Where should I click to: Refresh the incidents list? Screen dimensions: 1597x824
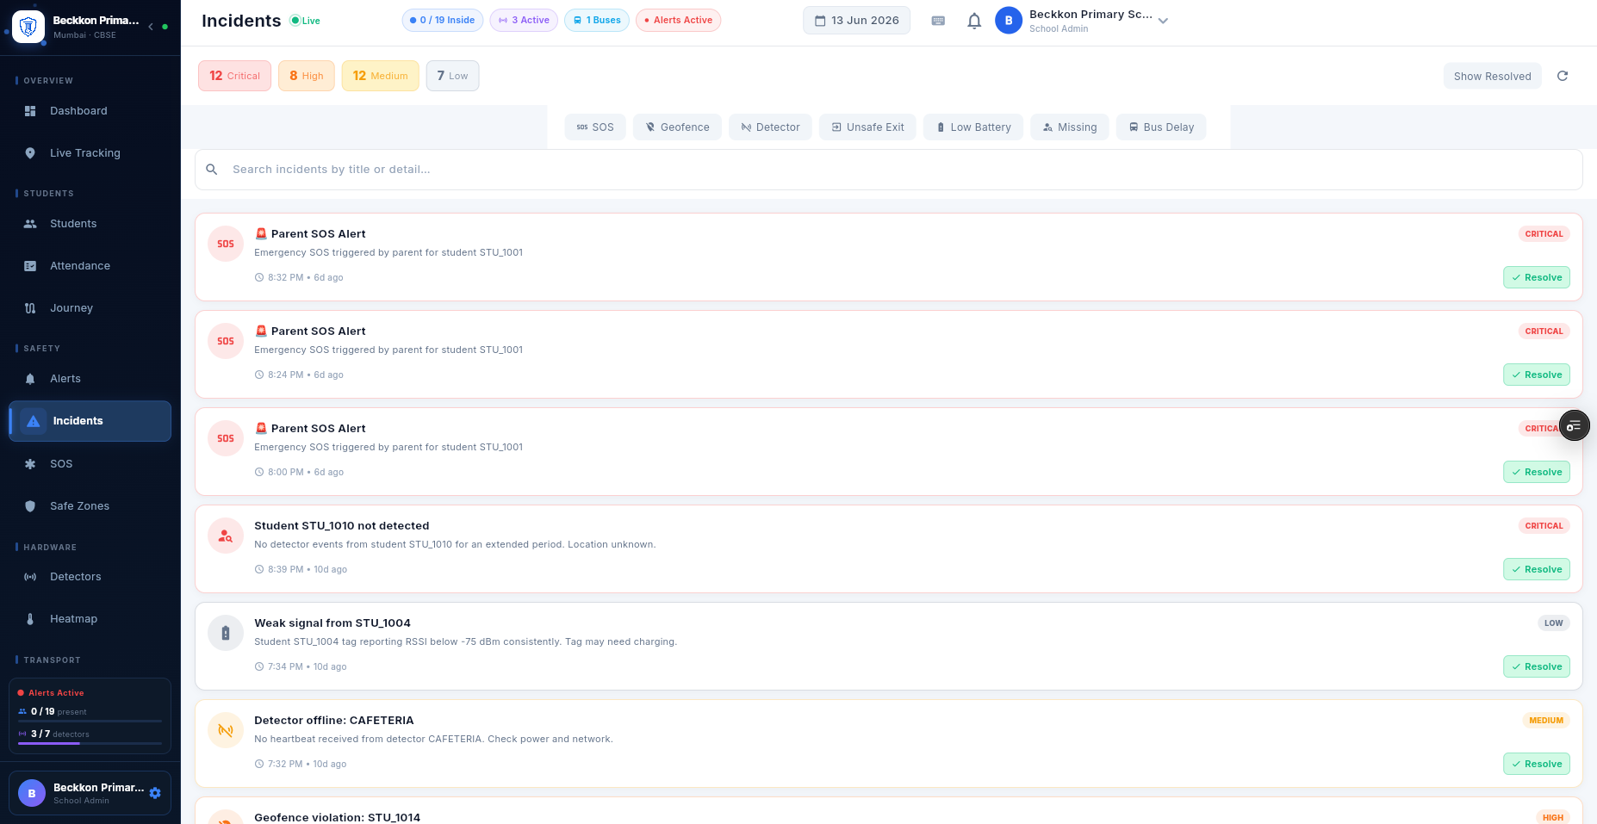pyautogui.click(x=1563, y=76)
